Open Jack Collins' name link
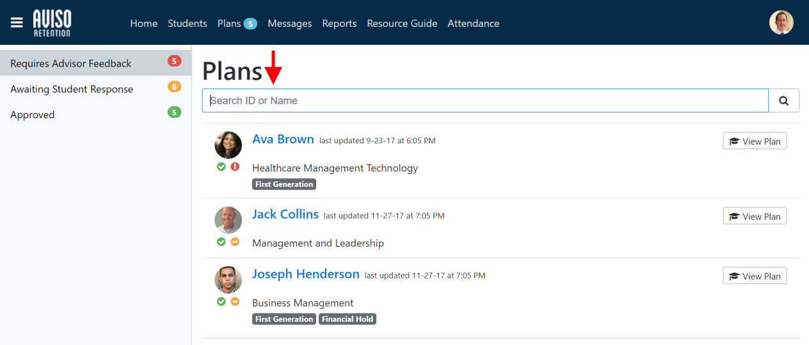 (285, 214)
